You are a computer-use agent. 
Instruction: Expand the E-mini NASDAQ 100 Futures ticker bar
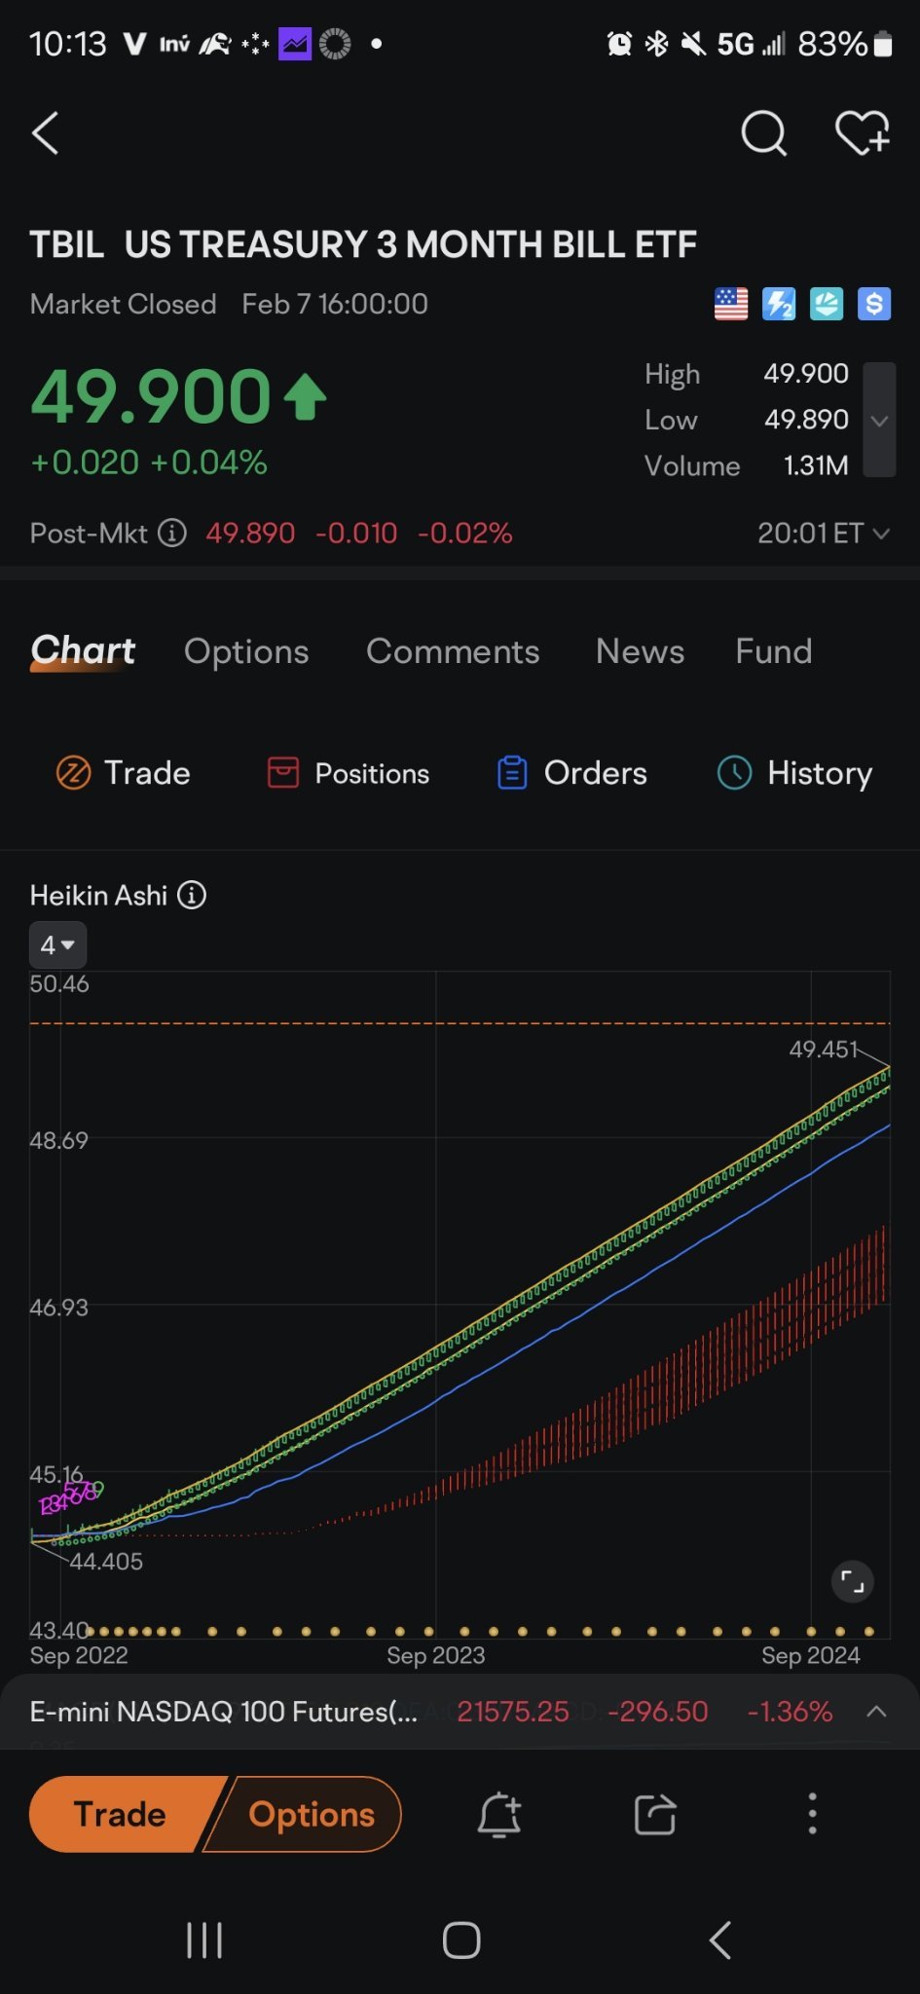[876, 1711]
